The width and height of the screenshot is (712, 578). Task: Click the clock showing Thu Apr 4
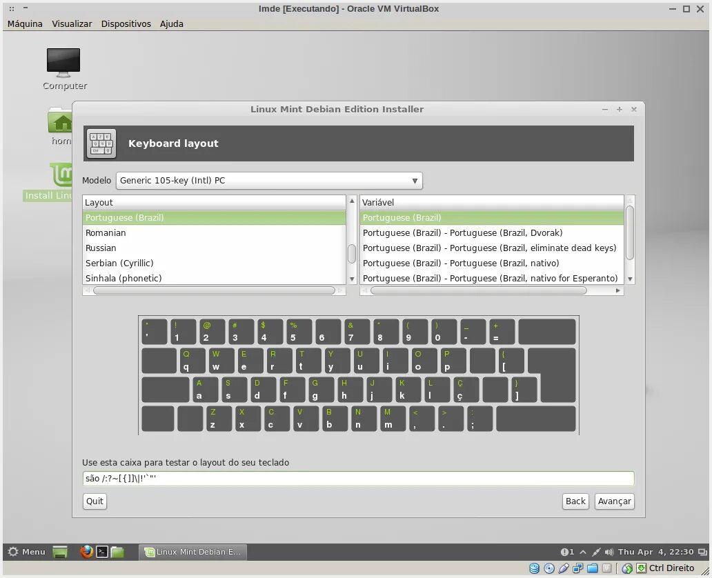[655, 552]
